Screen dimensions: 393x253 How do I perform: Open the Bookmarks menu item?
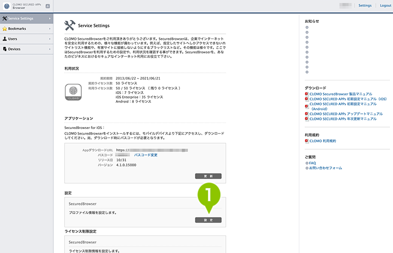click(x=27, y=29)
